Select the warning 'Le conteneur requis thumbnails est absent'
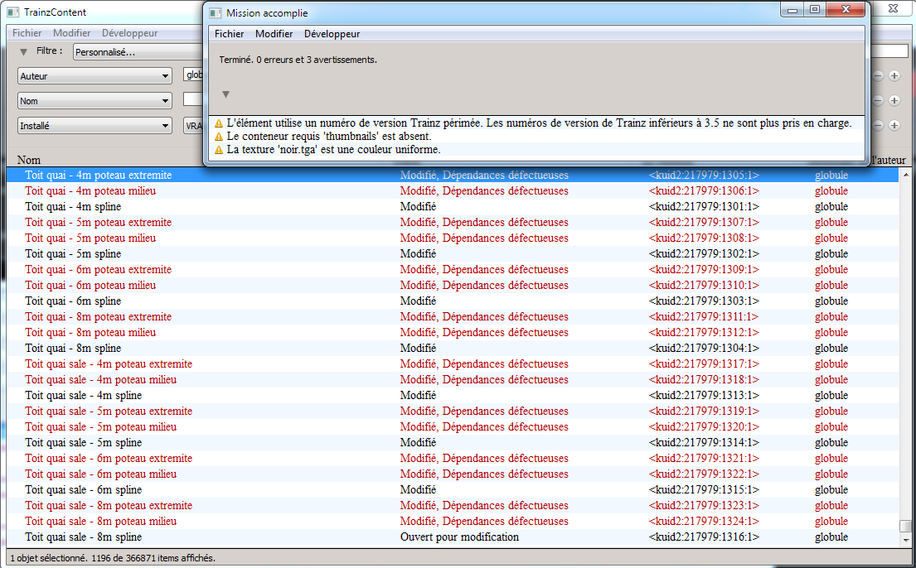 536,137
